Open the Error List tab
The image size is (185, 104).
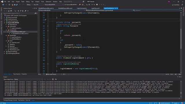pos(28,100)
